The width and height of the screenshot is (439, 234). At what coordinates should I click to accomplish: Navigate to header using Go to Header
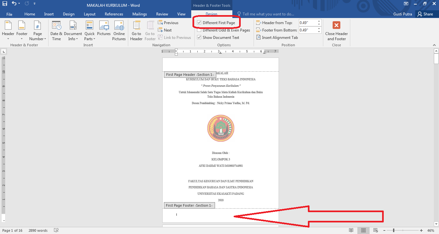pyautogui.click(x=136, y=31)
